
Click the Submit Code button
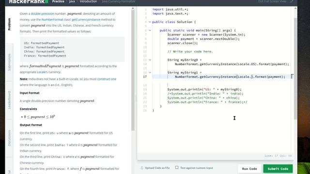[278, 169]
